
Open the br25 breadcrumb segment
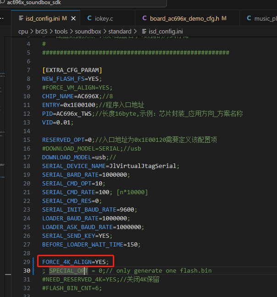point(41,31)
